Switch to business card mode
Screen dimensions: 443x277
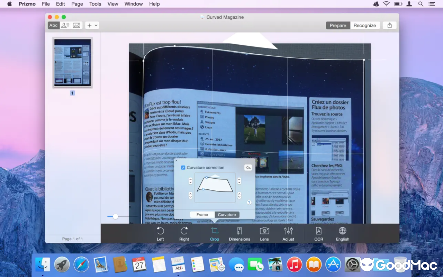click(65, 25)
